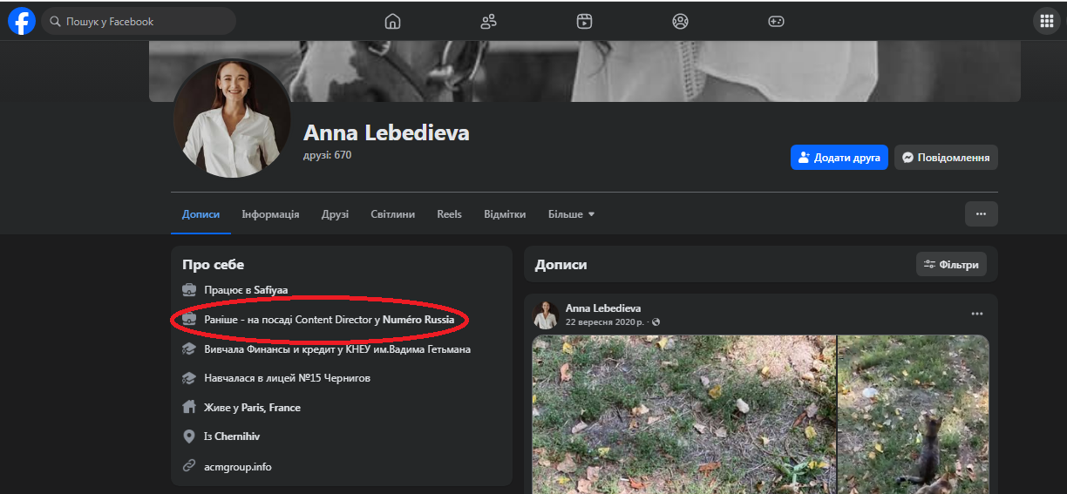This screenshot has width=1067, height=494.
Task: Open the profile three-dots options button
Action: 981,213
